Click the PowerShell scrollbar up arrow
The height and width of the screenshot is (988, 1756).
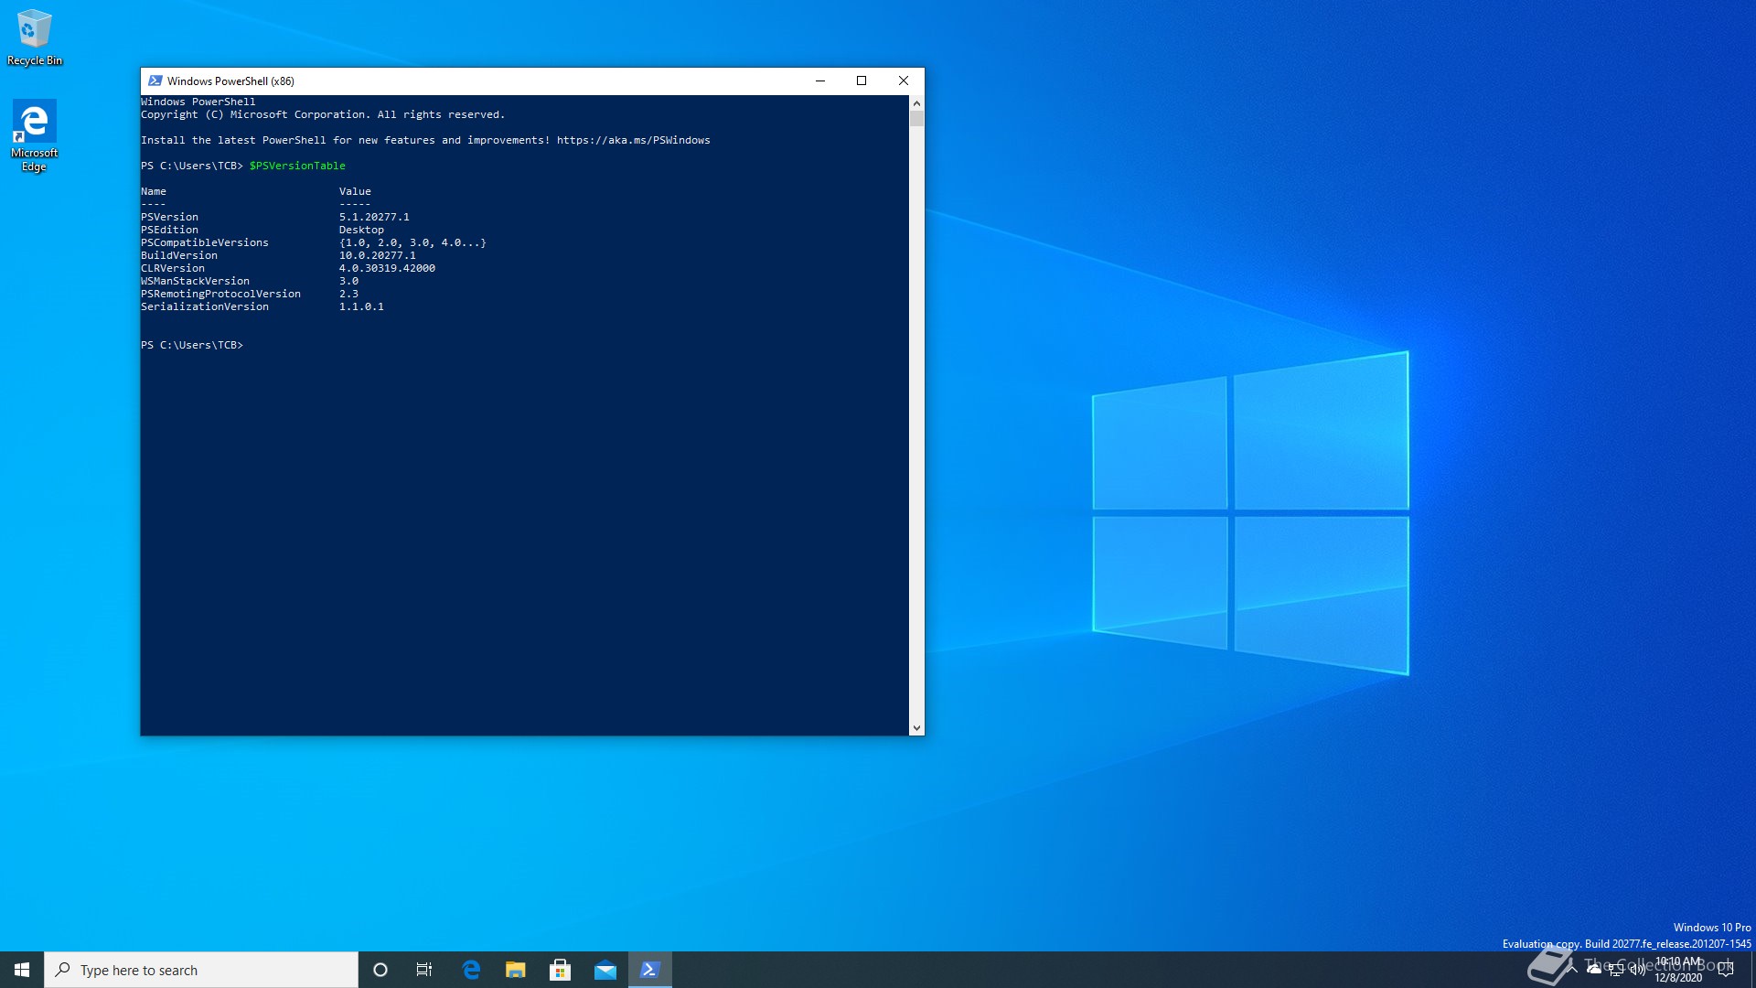916,102
